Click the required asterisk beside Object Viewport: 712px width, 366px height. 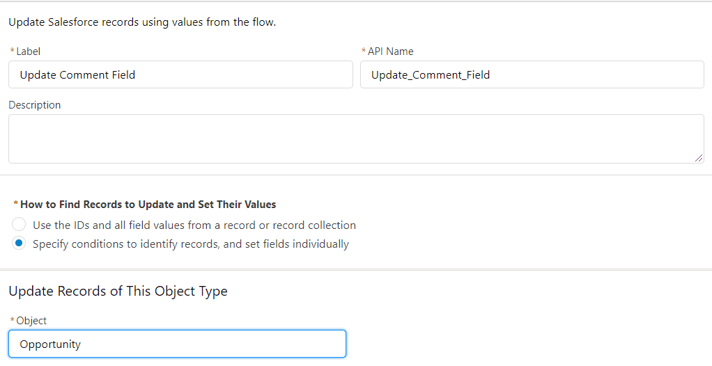click(x=13, y=320)
